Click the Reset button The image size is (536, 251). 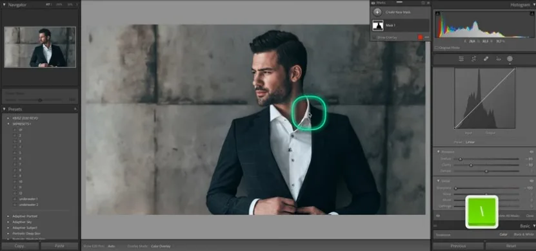[x=511, y=246]
